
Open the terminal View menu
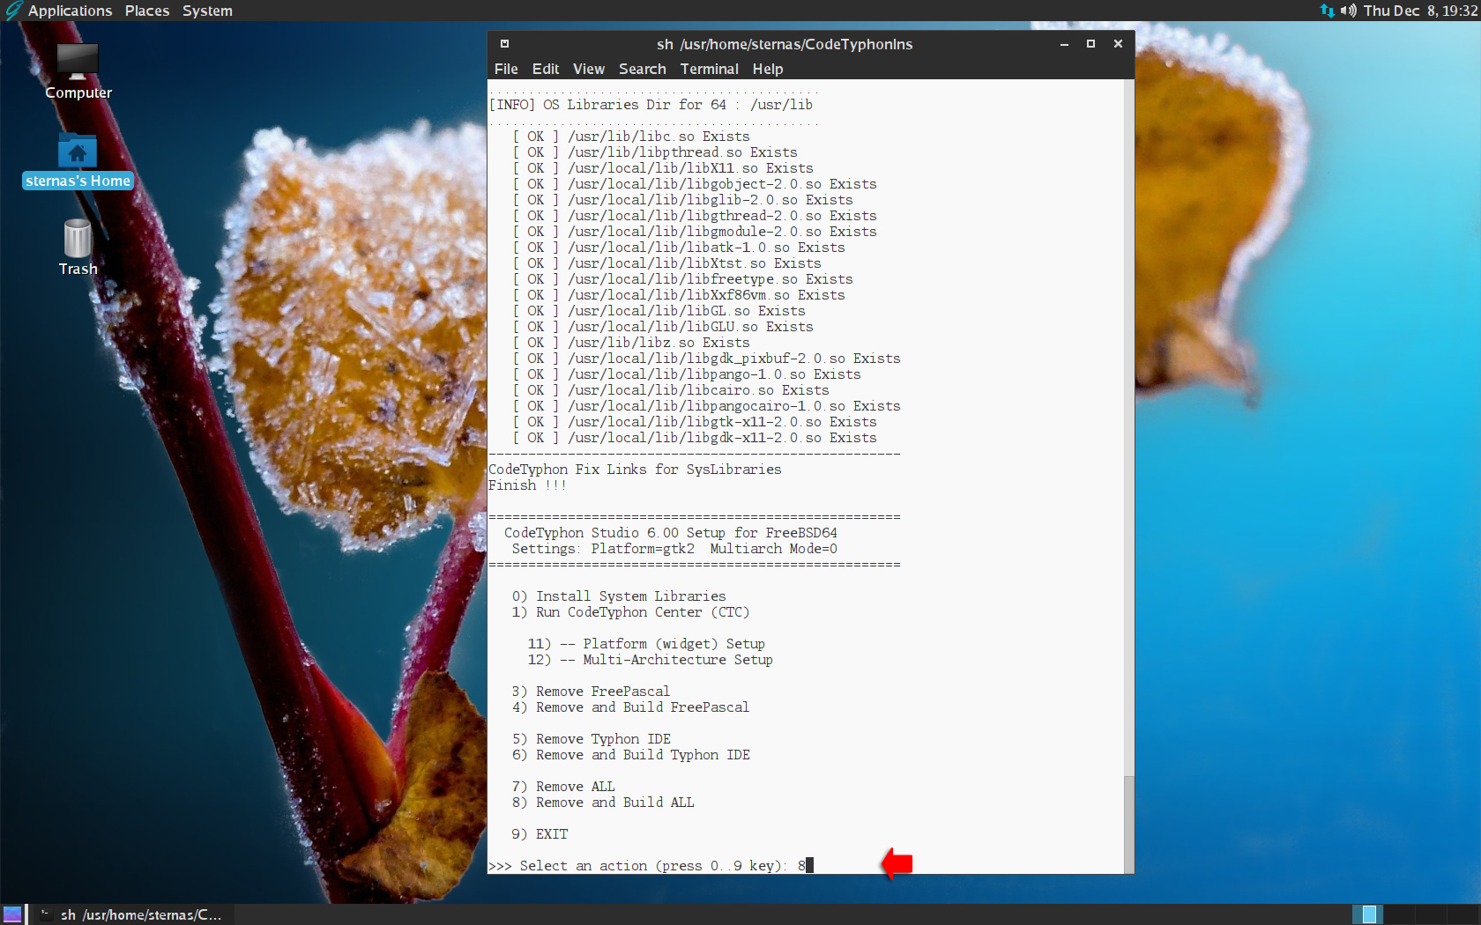pyautogui.click(x=588, y=69)
